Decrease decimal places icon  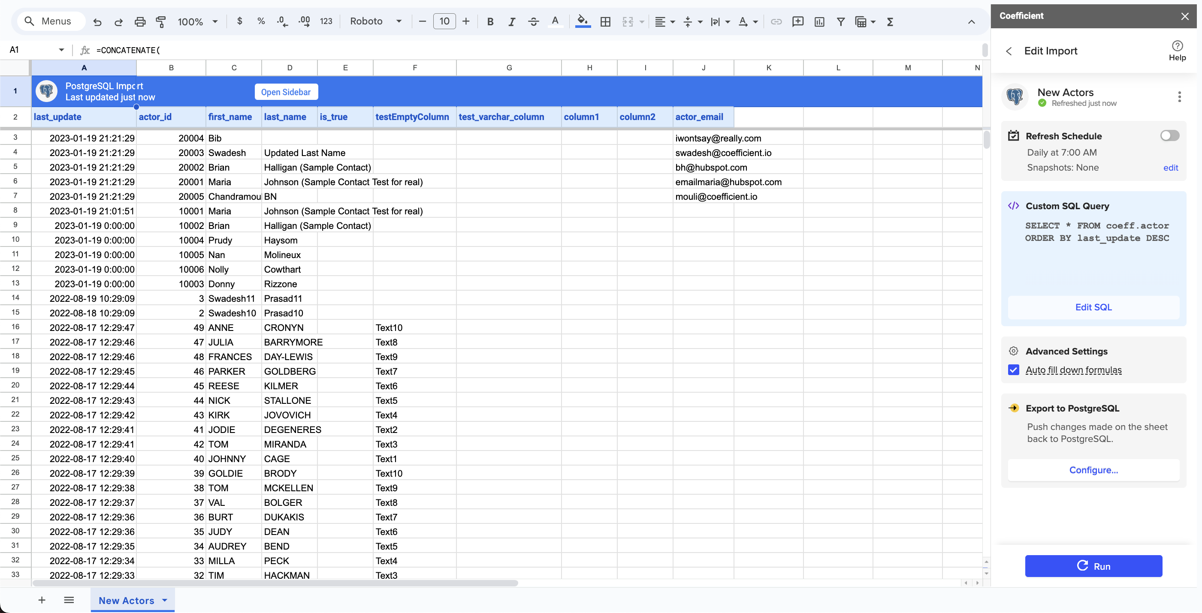pos(282,21)
